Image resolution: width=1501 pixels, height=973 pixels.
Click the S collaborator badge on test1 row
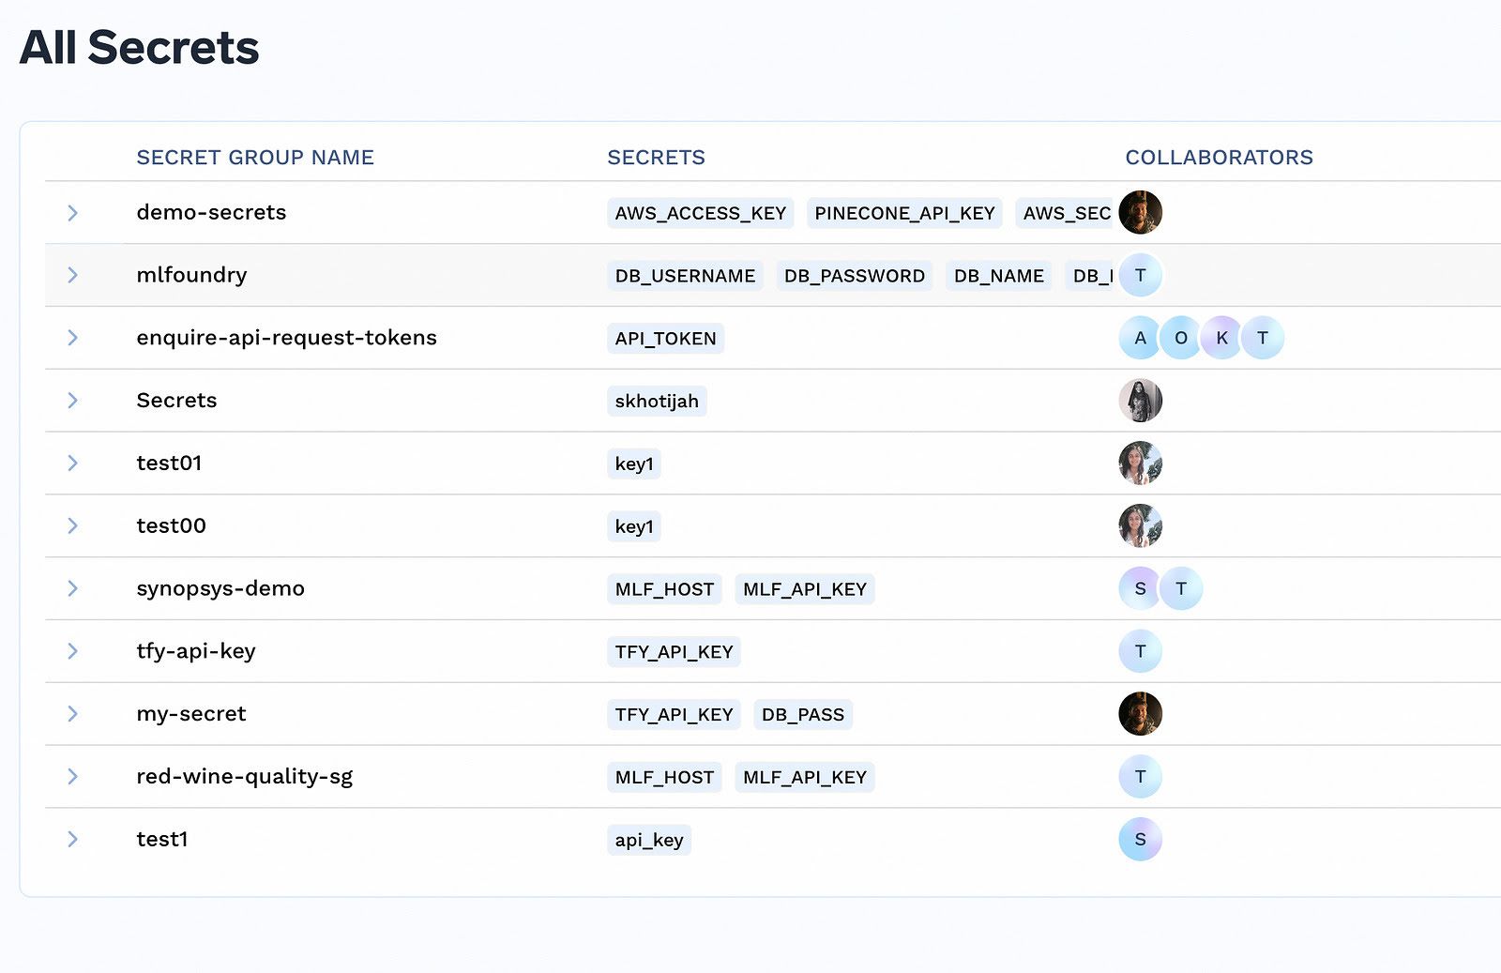point(1140,840)
